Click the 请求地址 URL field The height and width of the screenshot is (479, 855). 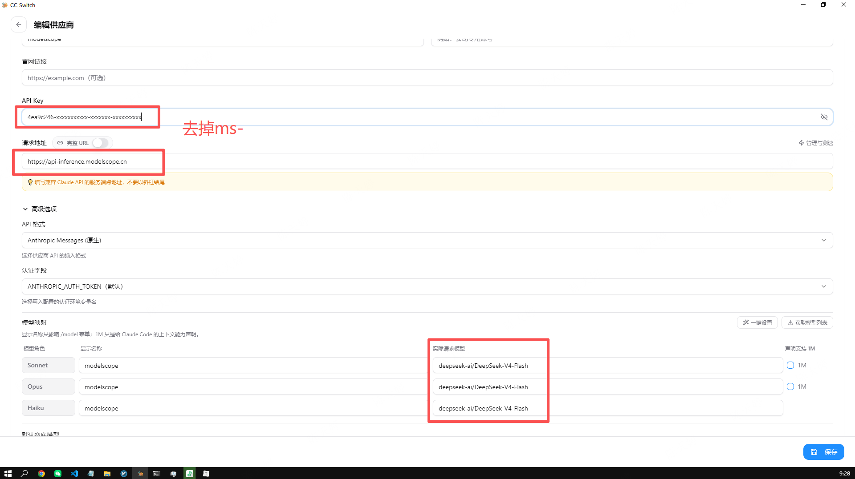[427, 161]
